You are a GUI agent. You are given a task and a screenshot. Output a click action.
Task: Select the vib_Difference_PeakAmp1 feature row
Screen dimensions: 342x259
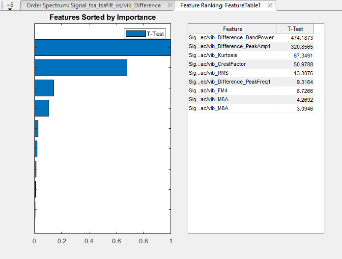[231, 46]
